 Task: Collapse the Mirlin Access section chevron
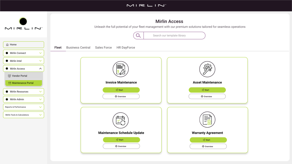point(40,69)
